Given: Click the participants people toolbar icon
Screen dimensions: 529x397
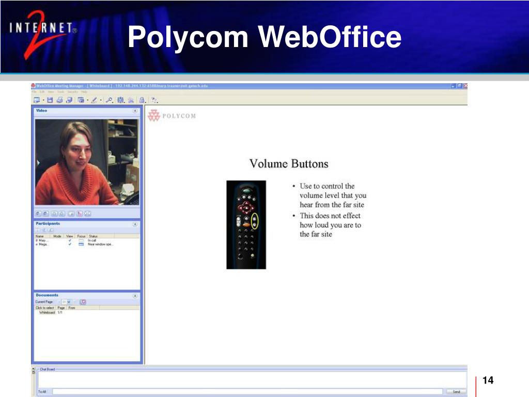Looking at the screenshot, I should (x=131, y=100).
